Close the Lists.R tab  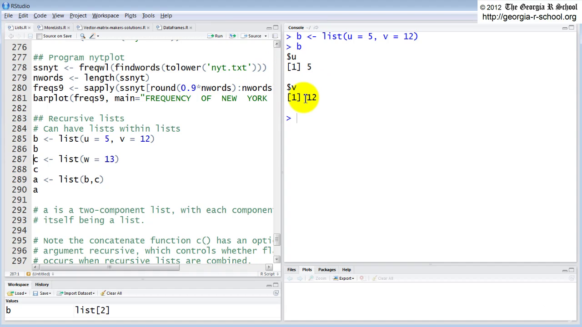pos(30,28)
